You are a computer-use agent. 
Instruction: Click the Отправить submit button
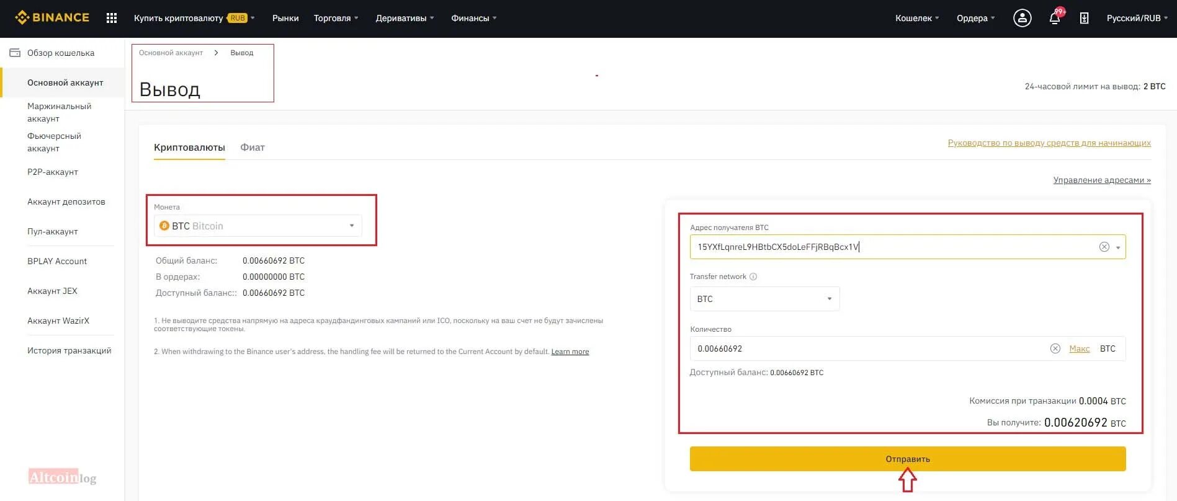[x=908, y=459]
